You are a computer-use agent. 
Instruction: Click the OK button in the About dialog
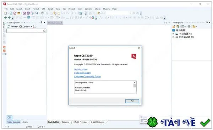132,101
